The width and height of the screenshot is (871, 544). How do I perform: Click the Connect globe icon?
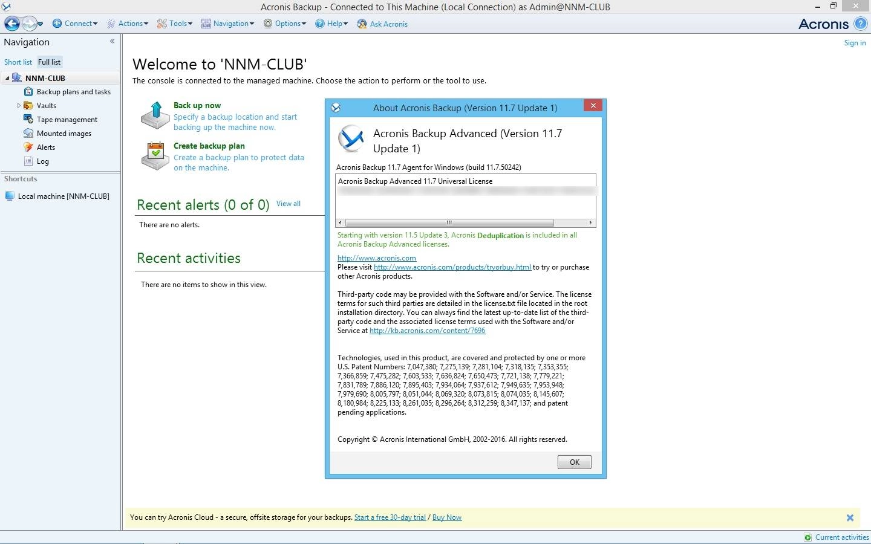(57, 24)
